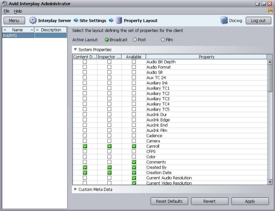The image size is (275, 211).
Task: Maximize the application window
Action: [x=264, y=4]
